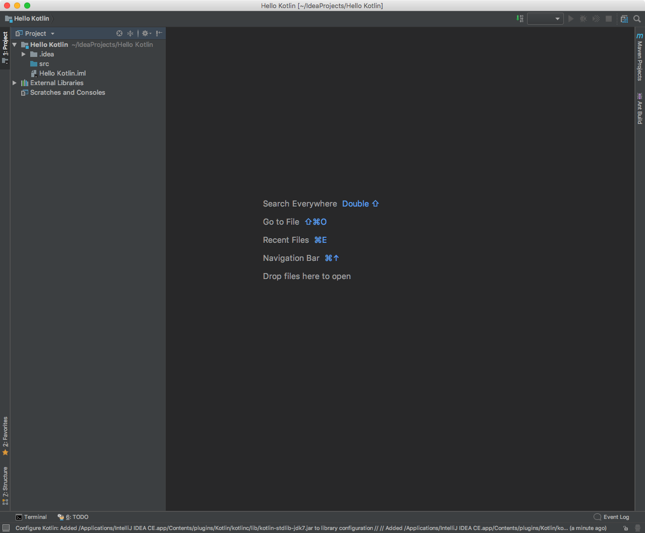Toggle the 1: Project tool window tab
The width and height of the screenshot is (645, 533).
pyautogui.click(x=5, y=48)
